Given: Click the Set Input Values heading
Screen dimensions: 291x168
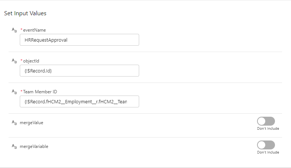Looking at the screenshot, I should point(25,13).
